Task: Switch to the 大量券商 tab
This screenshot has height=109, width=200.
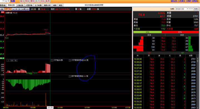Action: pos(29,5)
